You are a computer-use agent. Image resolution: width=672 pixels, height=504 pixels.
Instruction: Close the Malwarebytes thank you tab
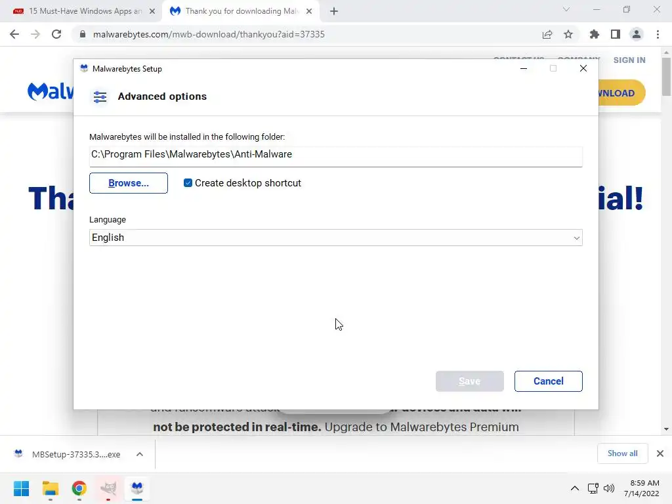(309, 12)
